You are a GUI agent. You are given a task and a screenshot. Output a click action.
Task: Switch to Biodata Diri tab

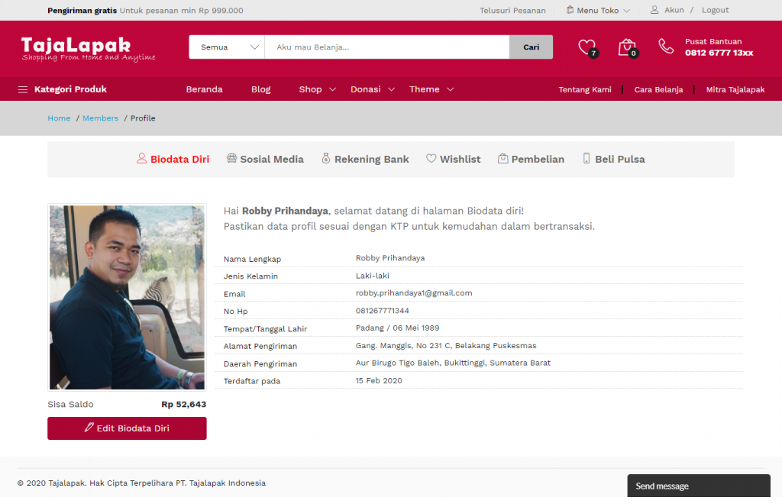[173, 159]
